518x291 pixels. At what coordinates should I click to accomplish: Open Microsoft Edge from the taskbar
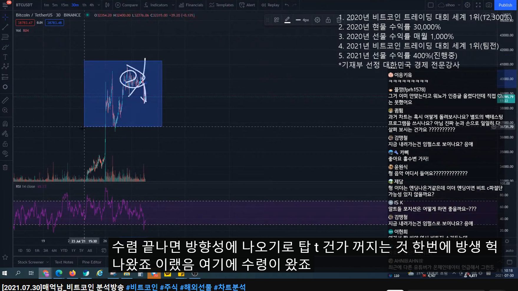point(59,273)
